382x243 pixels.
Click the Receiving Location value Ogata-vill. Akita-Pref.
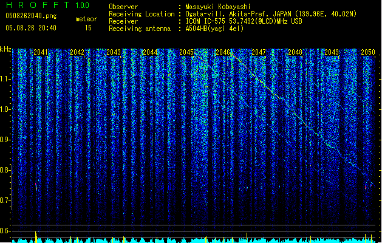227,14
